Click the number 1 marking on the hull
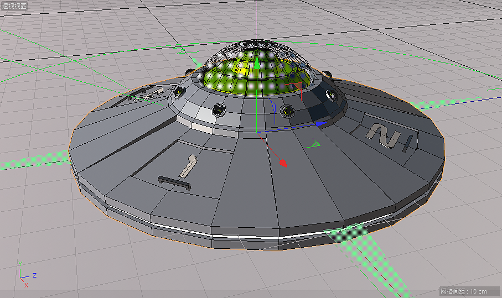The width and height of the screenshot is (502, 298). point(188,166)
